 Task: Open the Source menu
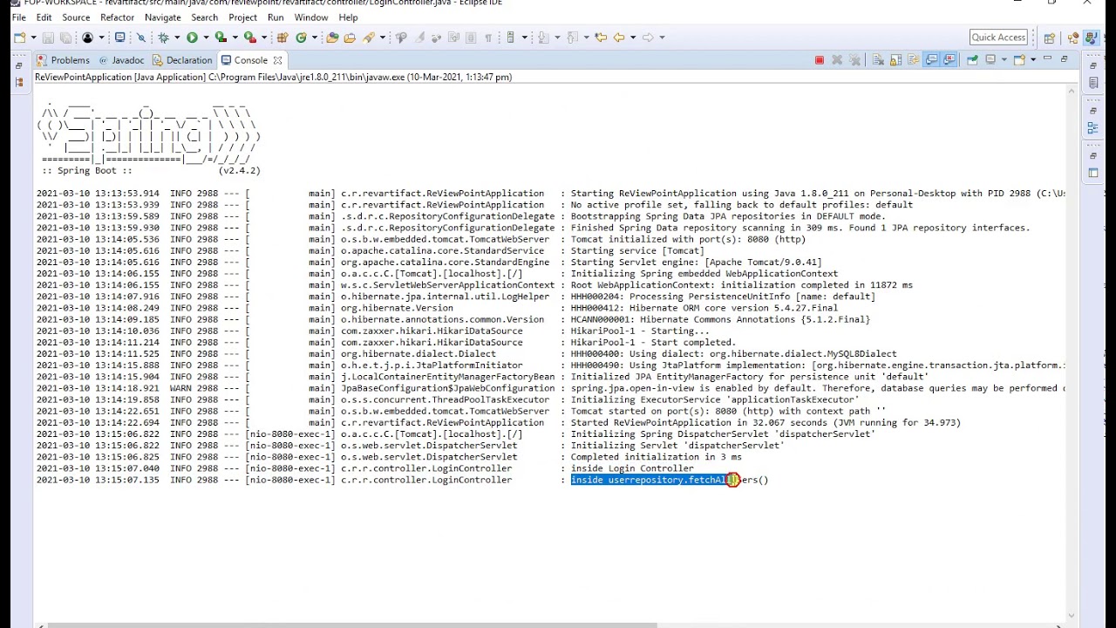click(x=76, y=17)
